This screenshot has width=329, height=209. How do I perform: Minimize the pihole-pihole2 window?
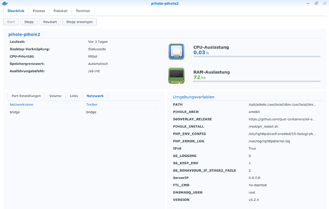click(x=308, y=3)
